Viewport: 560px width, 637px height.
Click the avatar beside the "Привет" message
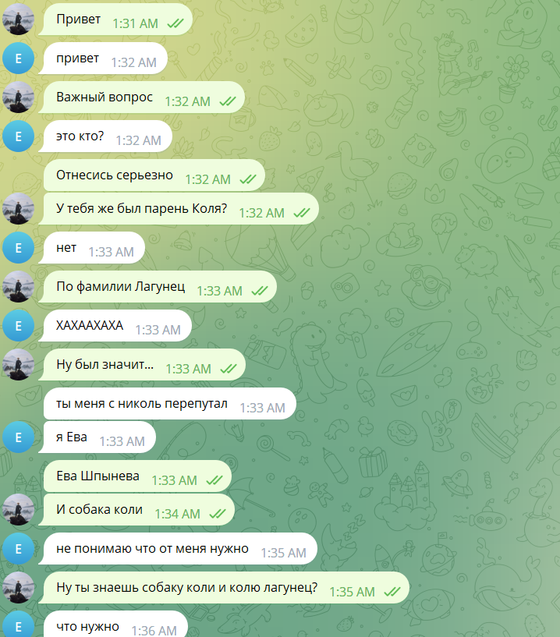coord(18,19)
